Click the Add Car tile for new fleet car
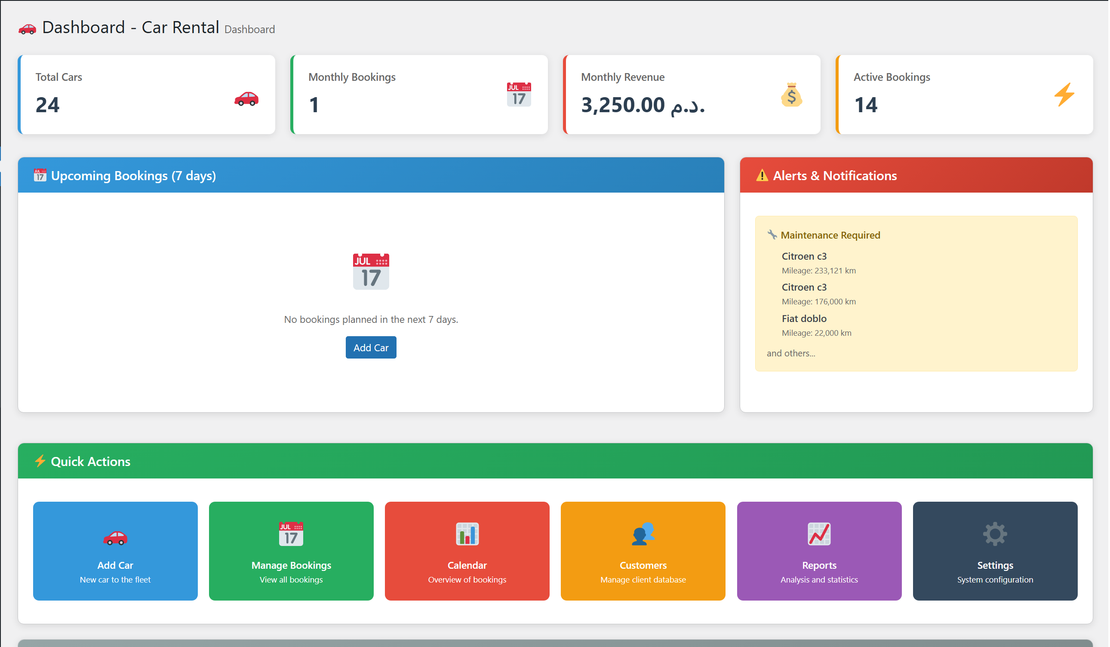 (115, 551)
